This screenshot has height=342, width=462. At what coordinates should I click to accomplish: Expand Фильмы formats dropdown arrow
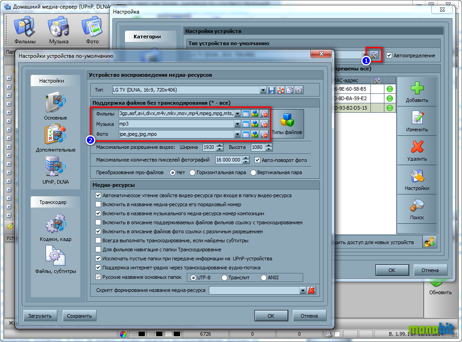point(237,114)
